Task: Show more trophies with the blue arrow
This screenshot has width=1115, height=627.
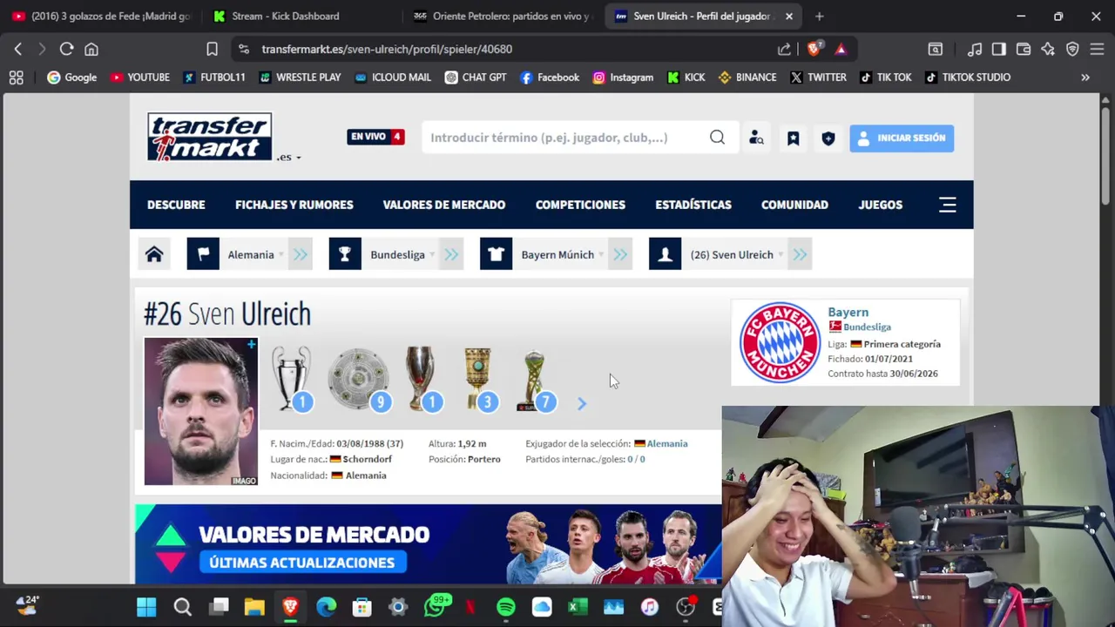Action: [x=582, y=403]
